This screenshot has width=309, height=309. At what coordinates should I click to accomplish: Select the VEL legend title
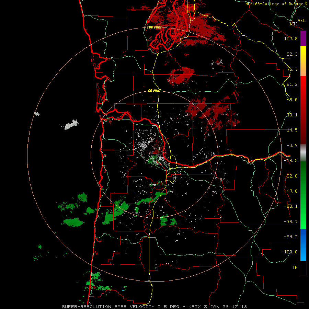302,21
